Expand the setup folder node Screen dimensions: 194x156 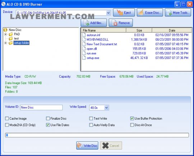tap(5, 43)
